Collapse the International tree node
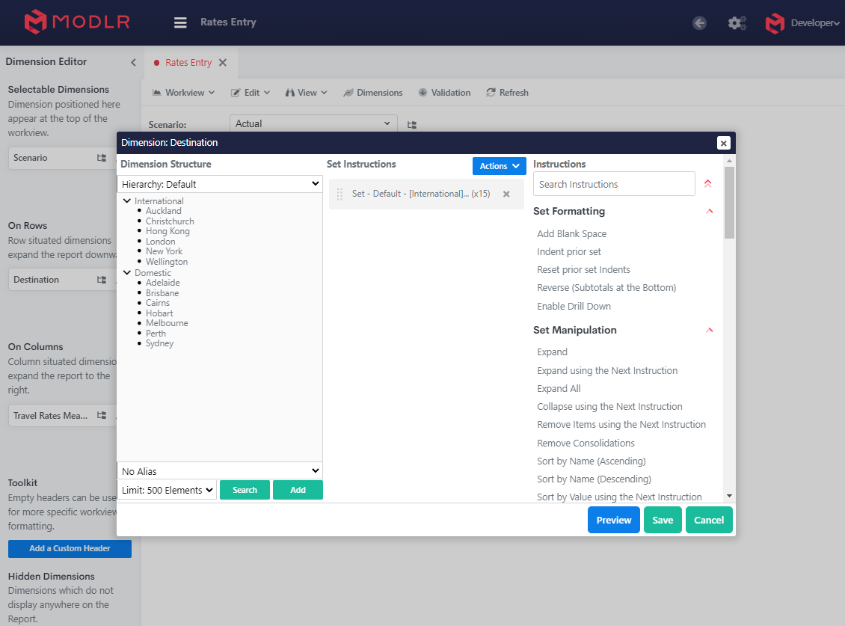This screenshot has height=626, width=845. coord(126,200)
